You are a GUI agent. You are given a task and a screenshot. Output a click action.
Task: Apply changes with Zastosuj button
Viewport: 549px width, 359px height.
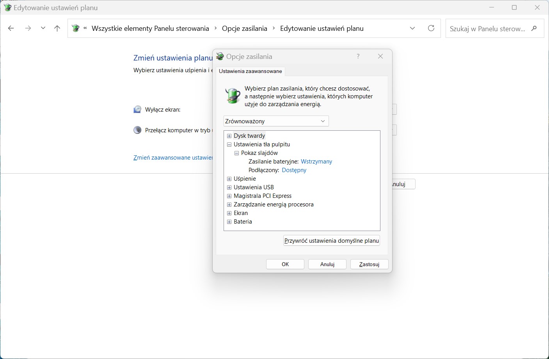coord(369,264)
